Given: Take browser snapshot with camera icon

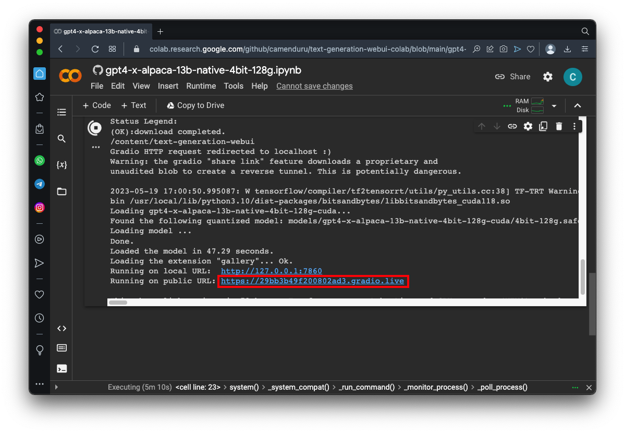Looking at the screenshot, I should tap(504, 49).
